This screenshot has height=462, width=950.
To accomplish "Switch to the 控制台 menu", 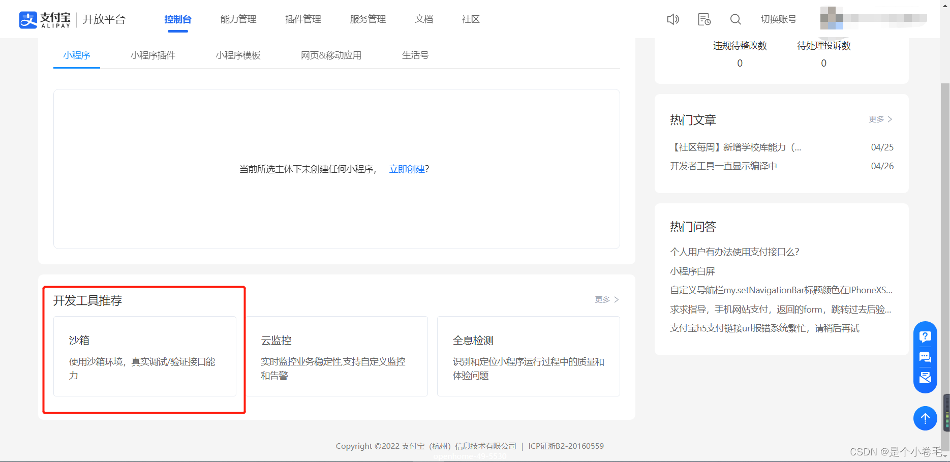I will (x=178, y=19).
